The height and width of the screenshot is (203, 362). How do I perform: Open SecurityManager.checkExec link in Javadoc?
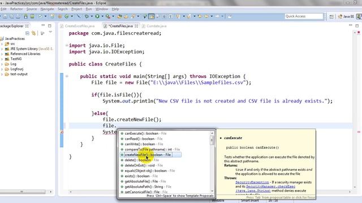pos(270,187)
